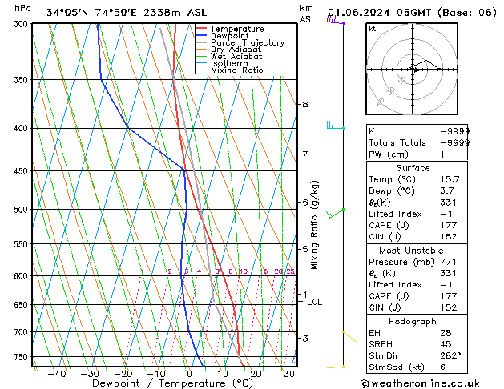Click the -40 temperature axis label
Image resolution: width=504 pixels, height=389 pixels.
pos(57,374)
